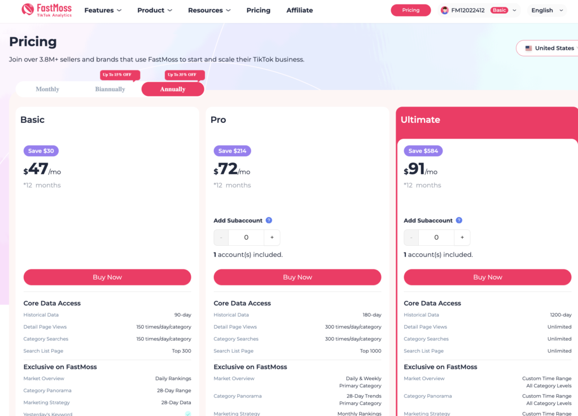The image size is (578, 416).
Task: Click the US flag icon
Action: click(528, 48)
